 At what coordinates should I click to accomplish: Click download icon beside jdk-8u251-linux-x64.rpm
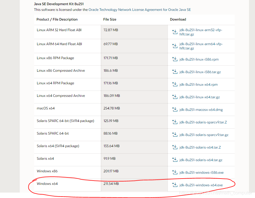[x=175, y=84]
